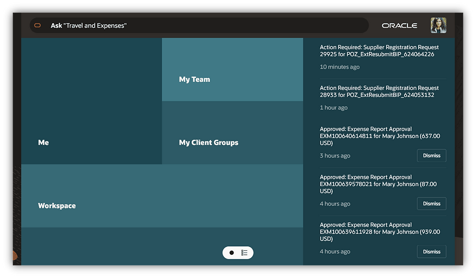Click the "3 hours ago" timestamp
This screenshot has width=476, height=278.
pyautogui.click(x=335, y=155)
